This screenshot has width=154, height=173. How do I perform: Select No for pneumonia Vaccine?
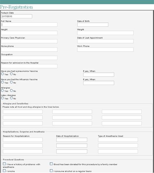[x=11, y=74]
